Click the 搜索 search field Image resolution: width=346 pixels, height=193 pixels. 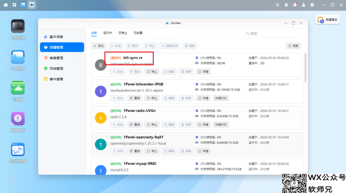tap(273, 33)
